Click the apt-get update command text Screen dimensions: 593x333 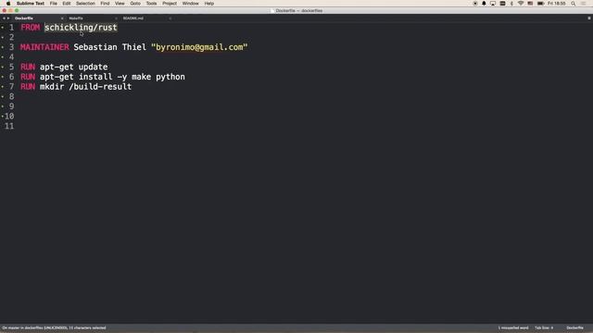(x=74, y=67)
